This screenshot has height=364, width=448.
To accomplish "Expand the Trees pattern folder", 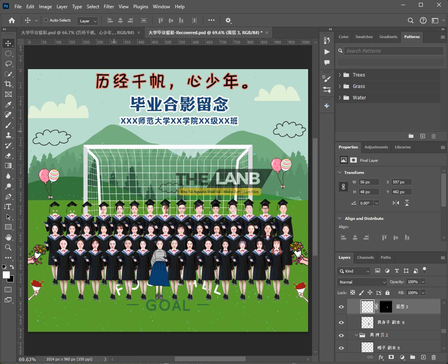I will coord(340,75).
